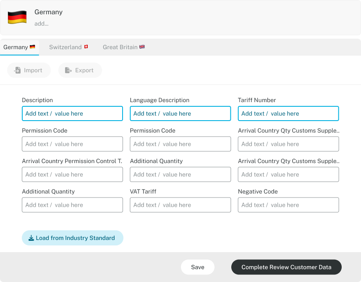Click the 'add...' subtitle under Germany header
Image resolution: width=361 pixels, height=282 pixels.
point(42,24)
